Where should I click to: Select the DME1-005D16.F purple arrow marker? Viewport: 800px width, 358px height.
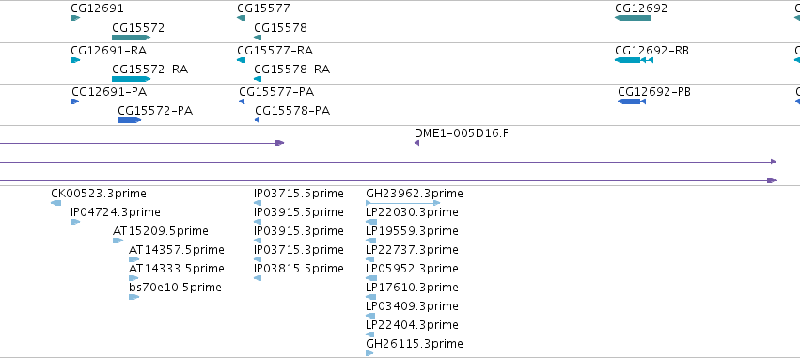(x=416, y=143)
